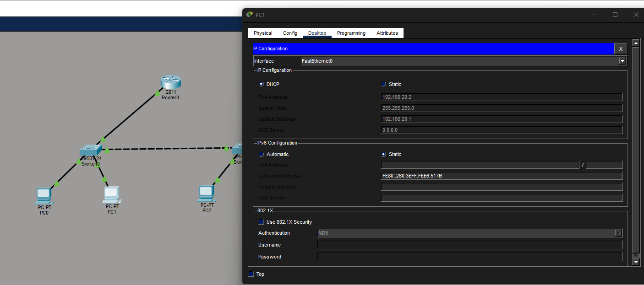The image size is (644, 285).
Task: Minimize the PC1 window
Action: tap(595, 15)
